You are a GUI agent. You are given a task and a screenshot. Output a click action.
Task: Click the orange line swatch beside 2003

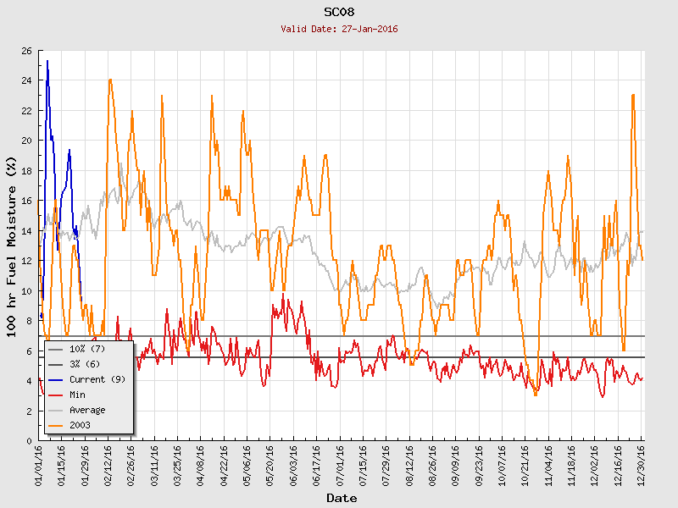[x=56, y=425]
